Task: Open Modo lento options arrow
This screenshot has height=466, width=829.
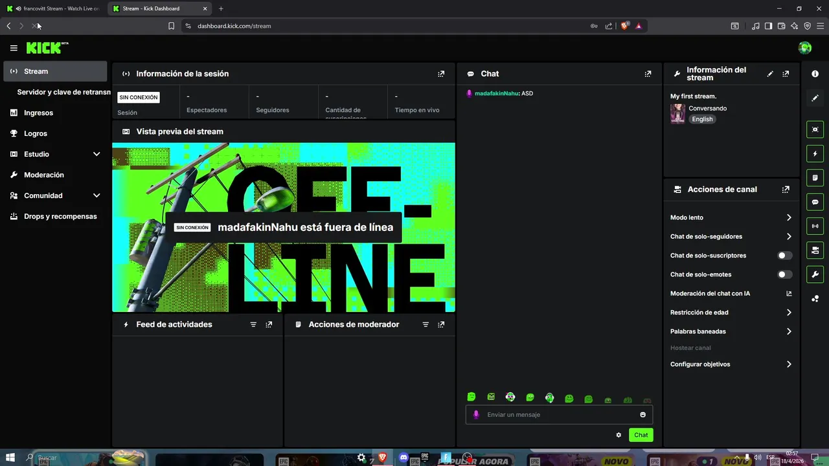Action: click(x=789, y=217)
